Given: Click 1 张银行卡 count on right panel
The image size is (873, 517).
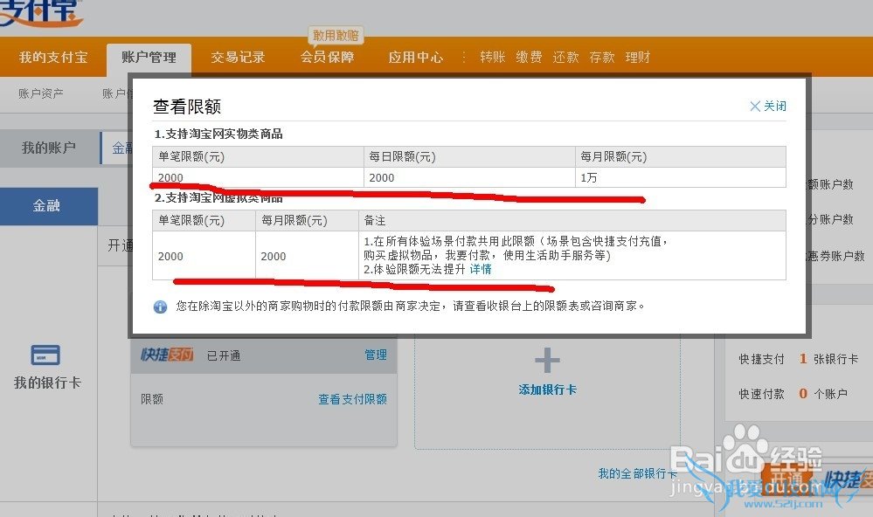Looking at the screenshot, I should [x=828, y=359].
